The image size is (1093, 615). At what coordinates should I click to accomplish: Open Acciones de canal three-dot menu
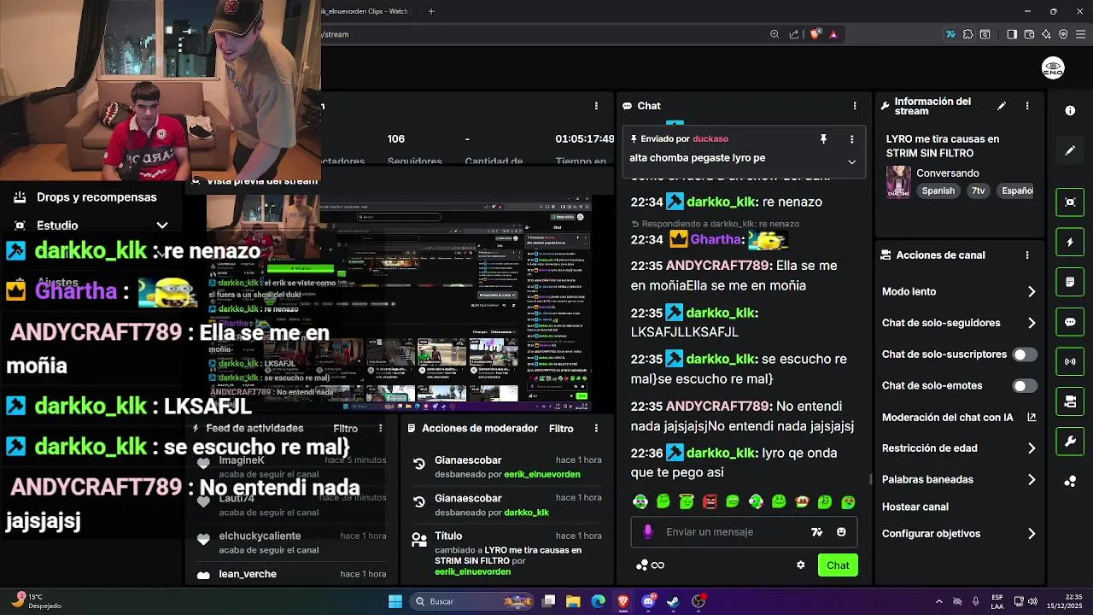click(x=1027, y=255)
